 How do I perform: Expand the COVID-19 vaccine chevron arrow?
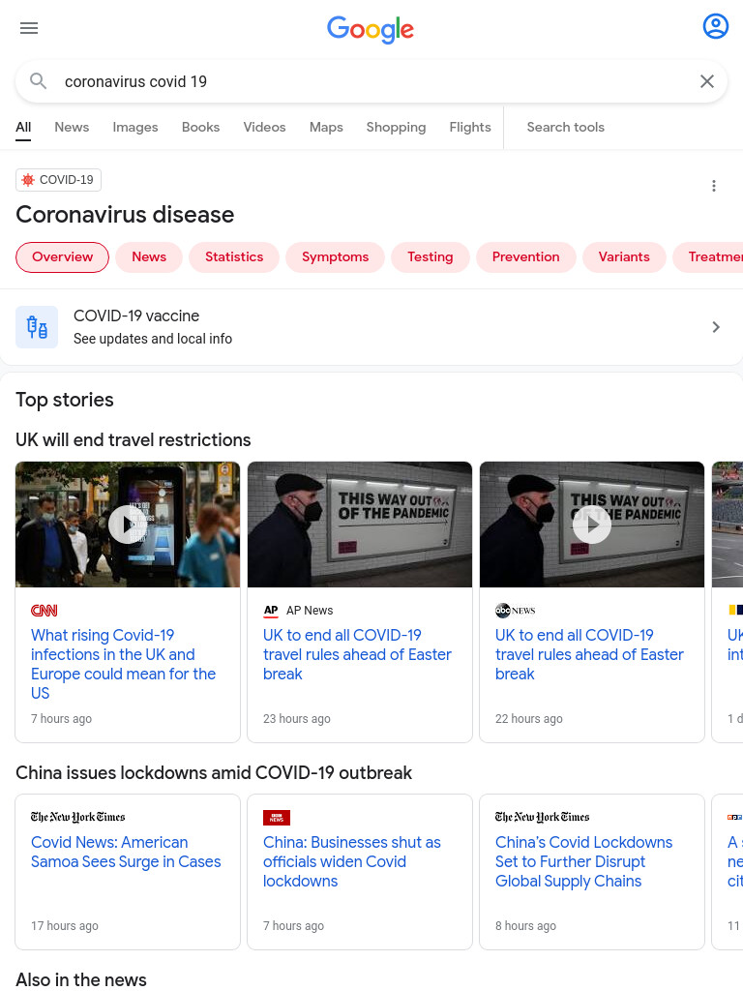(716, 327)
